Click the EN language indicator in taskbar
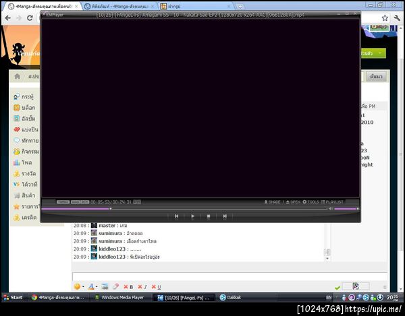The height and width of the screenshot is (316, 405). [329, 297]
